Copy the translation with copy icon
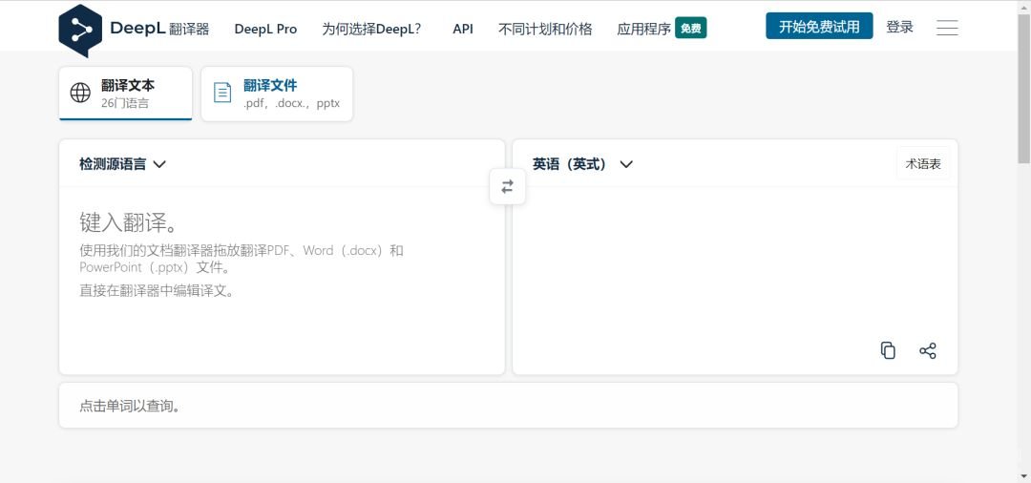Image resolution: width=1031 pixels, height=483 pixels. click(x=888, y=350)
